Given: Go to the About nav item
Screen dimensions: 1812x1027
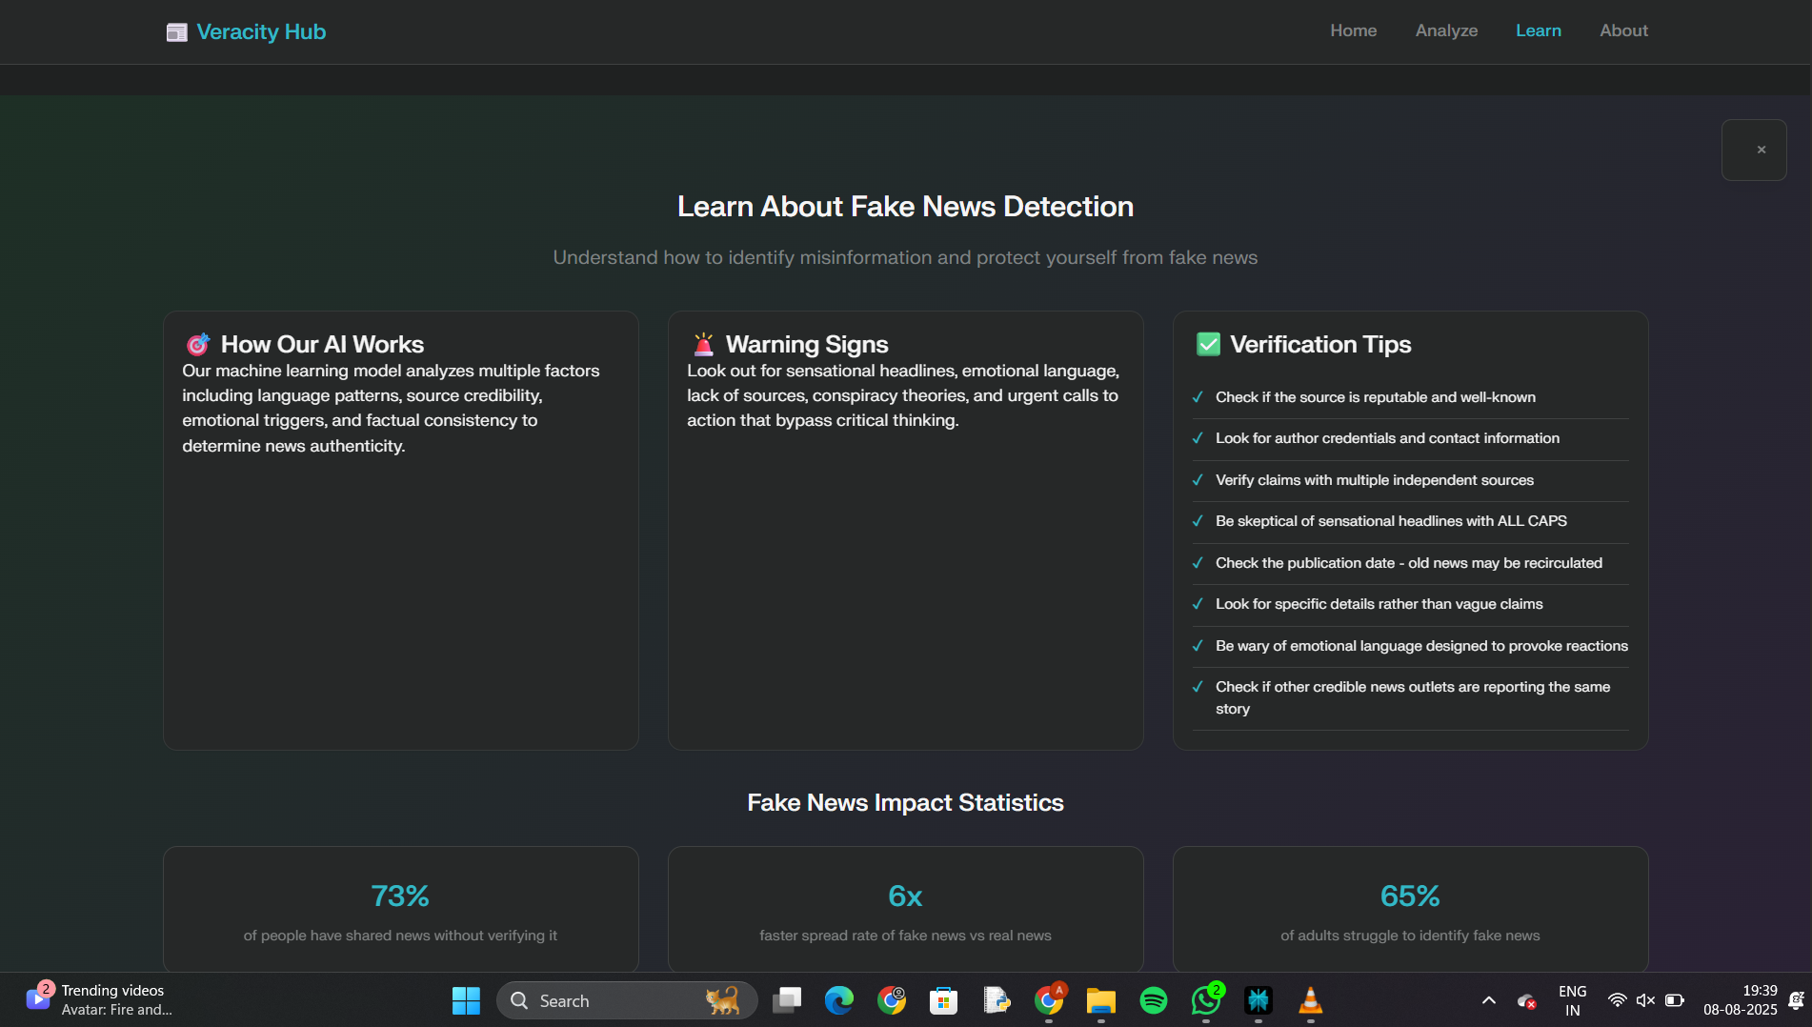Looking at the screenshot, I should 1623,30.
